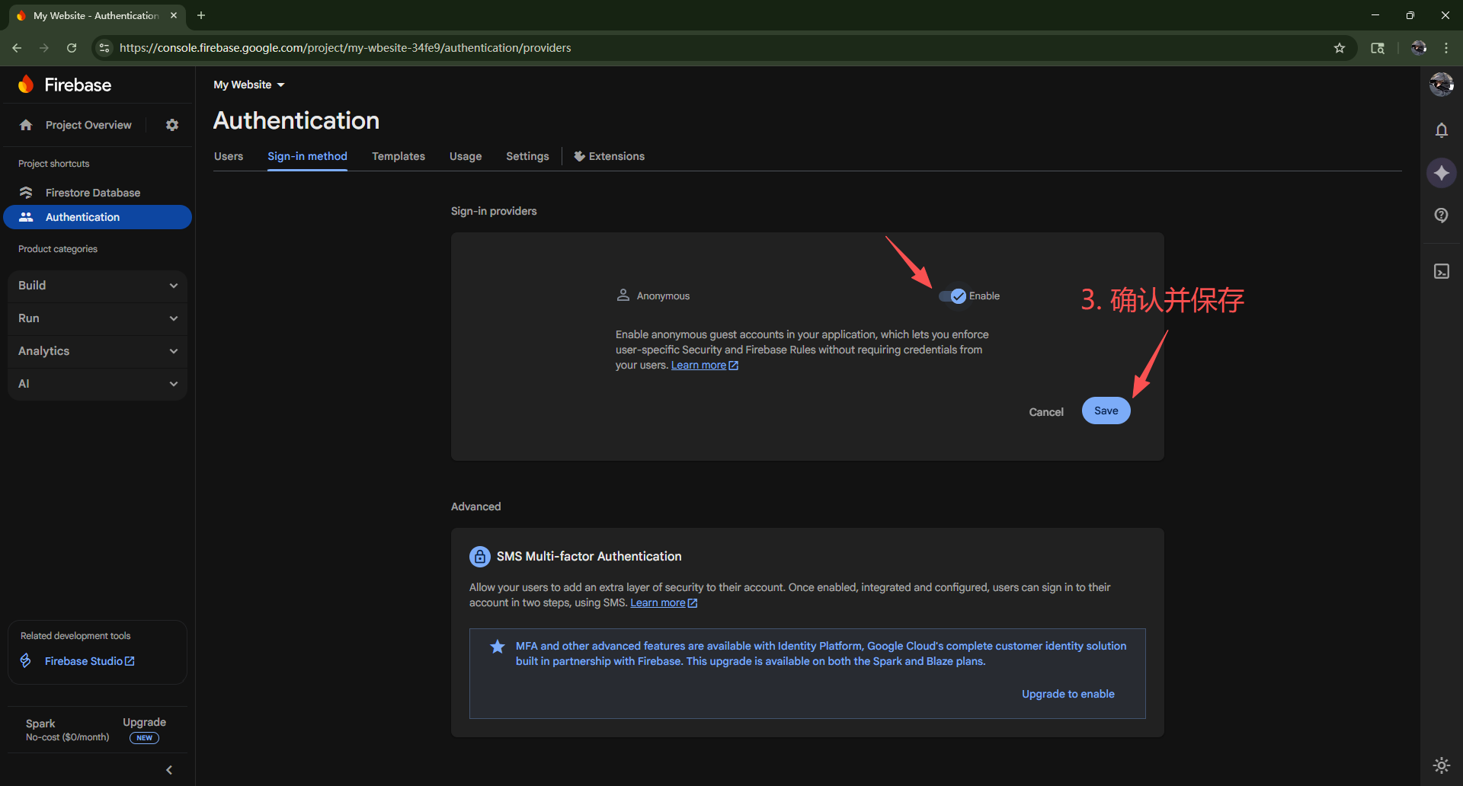
Task: Expand the Analytics category
Action: coord(98,351)
